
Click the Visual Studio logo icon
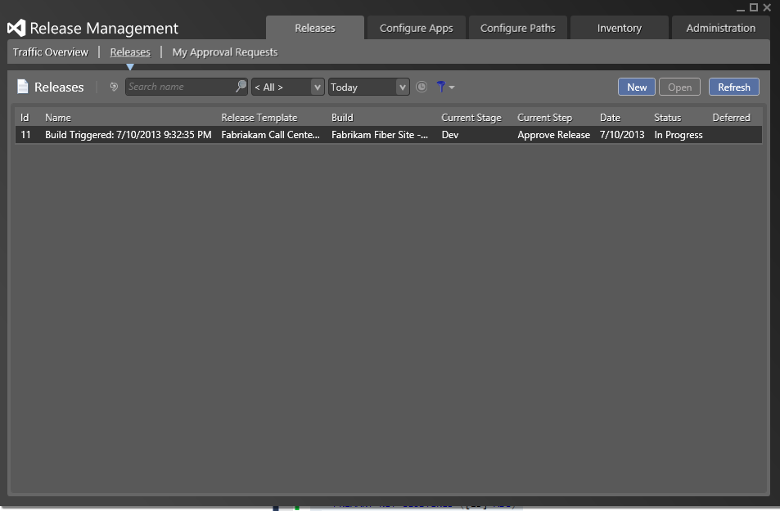[x=16, y=28]
